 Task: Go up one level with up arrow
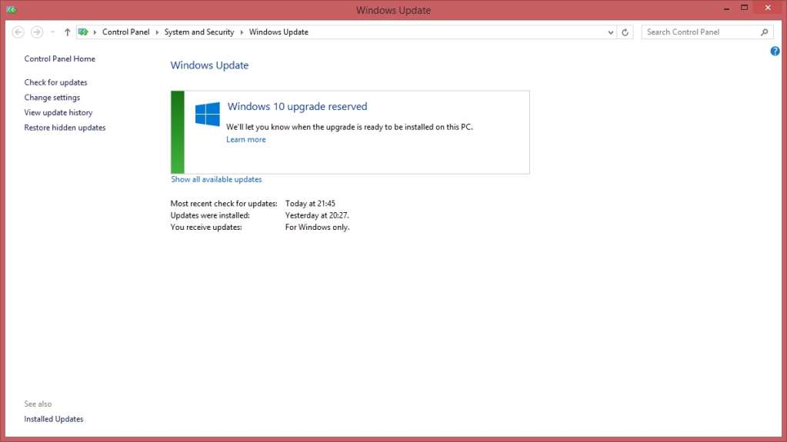coord(68,32)
